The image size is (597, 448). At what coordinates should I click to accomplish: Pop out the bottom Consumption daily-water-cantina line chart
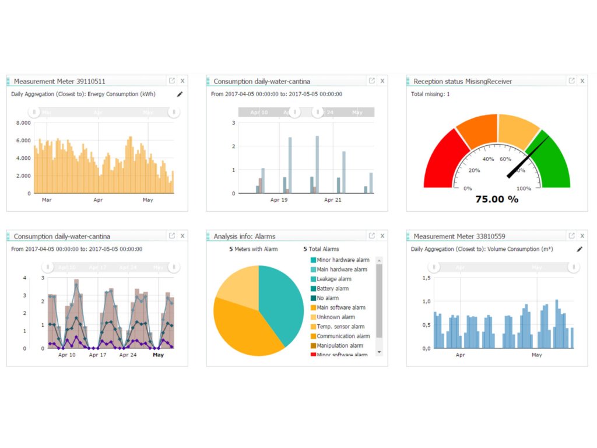tap(172, 236)
